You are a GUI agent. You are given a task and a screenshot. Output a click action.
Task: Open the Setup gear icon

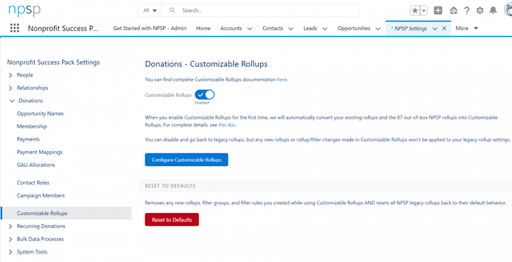(479, 10)
